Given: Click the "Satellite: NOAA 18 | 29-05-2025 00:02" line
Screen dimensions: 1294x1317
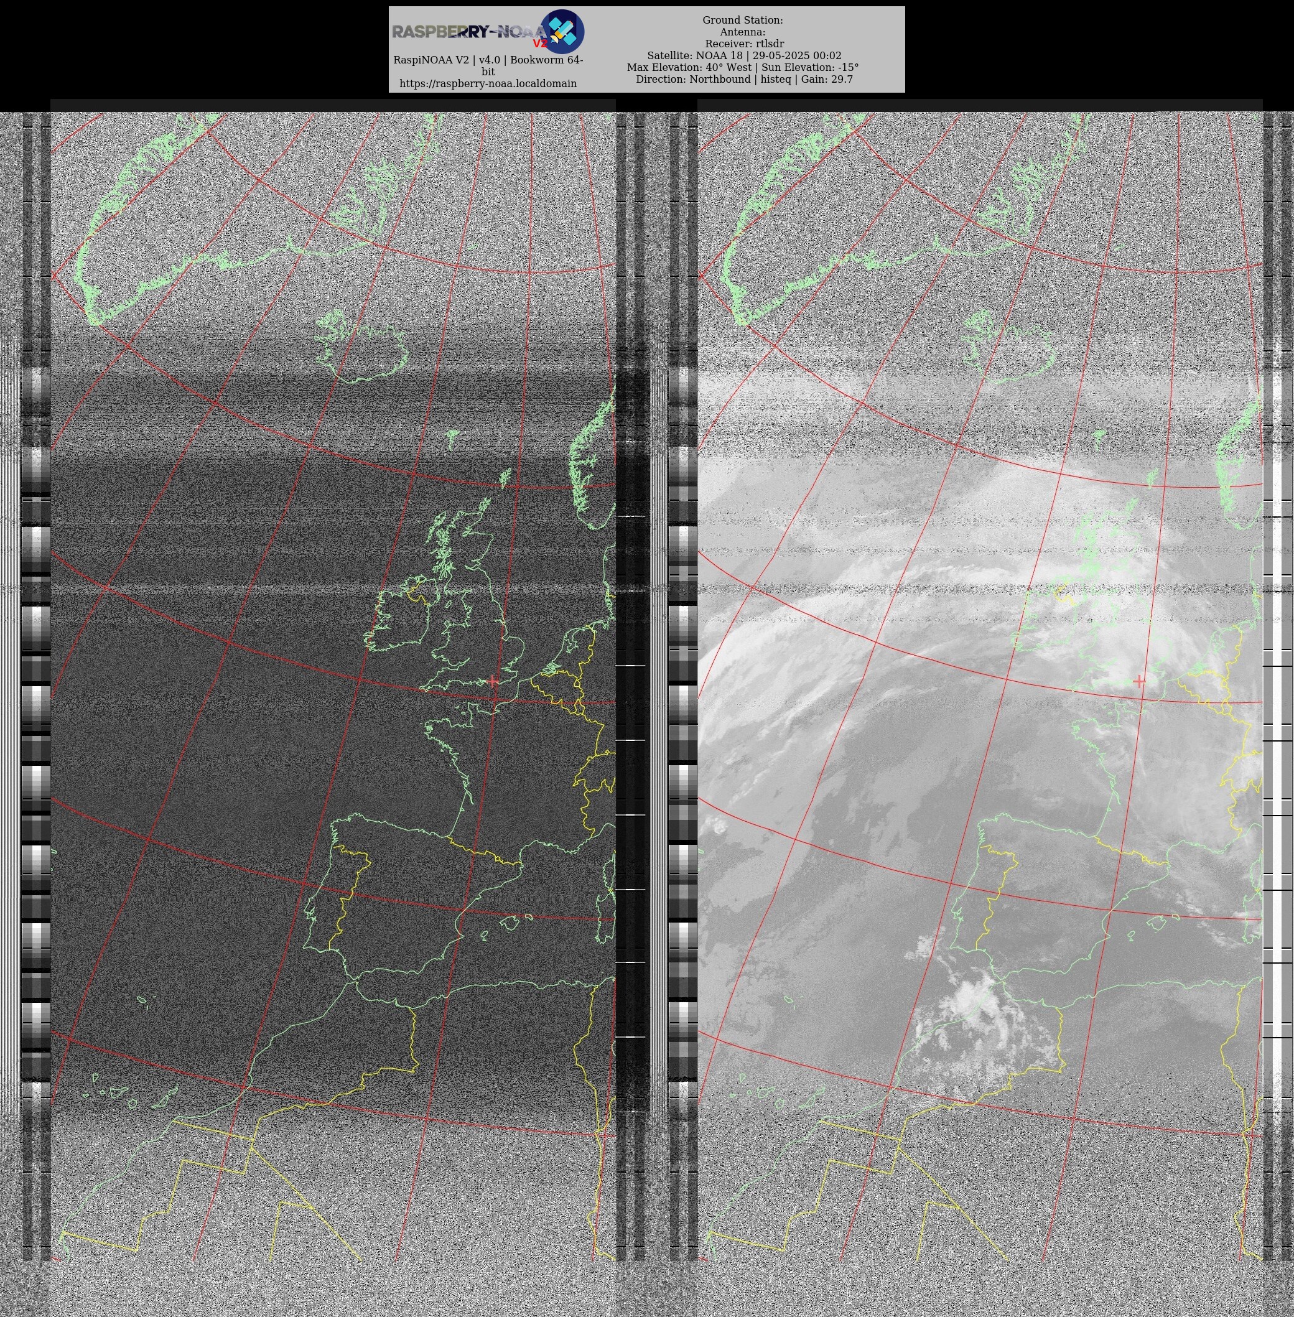Looking at the screenshot, I should pyautogui.click(x=744, y=56).
